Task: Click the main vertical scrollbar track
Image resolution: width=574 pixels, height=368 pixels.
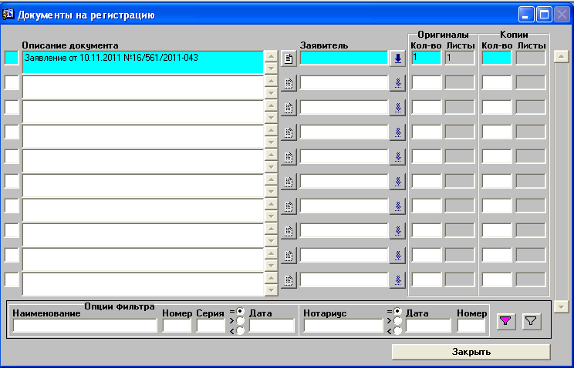Action: tap(561, 182)
